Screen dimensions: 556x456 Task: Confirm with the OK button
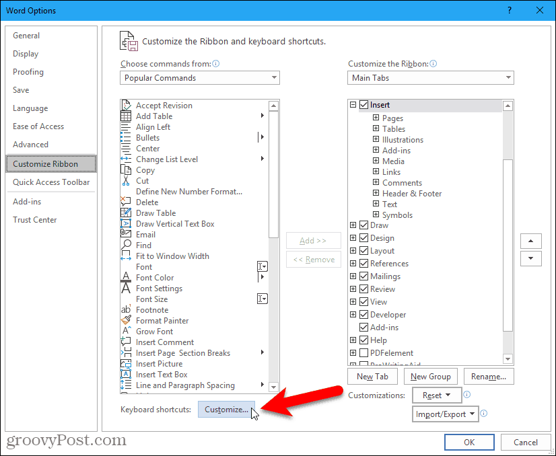(469, 442)
